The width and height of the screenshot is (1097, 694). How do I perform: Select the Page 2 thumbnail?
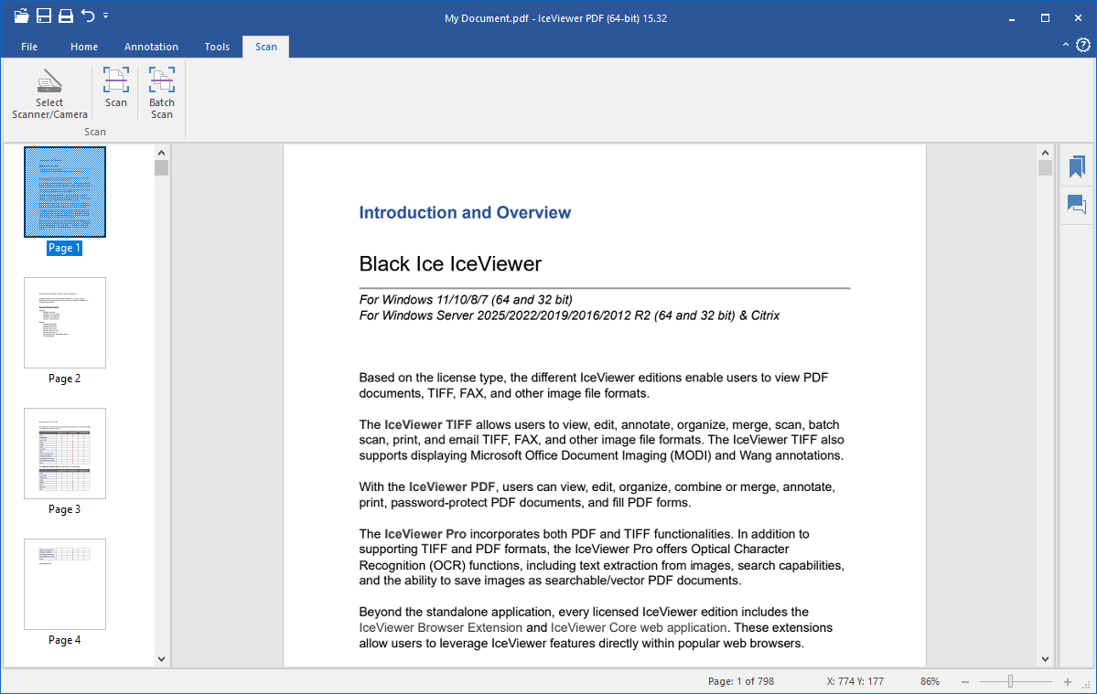[x=65, y=323]
